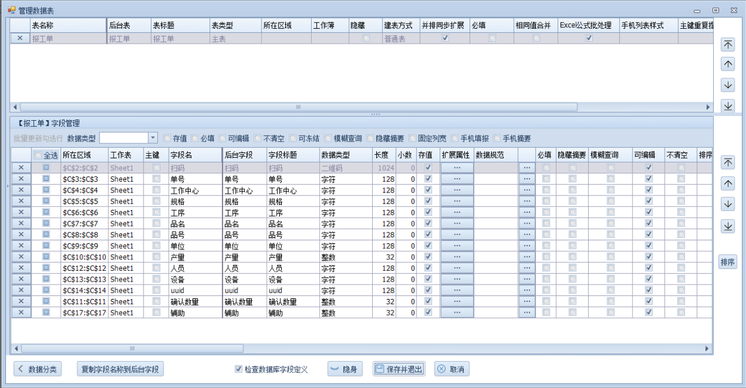Click 保存并退出 button
This screenshot has height=388, width=746.
point(399,369)
